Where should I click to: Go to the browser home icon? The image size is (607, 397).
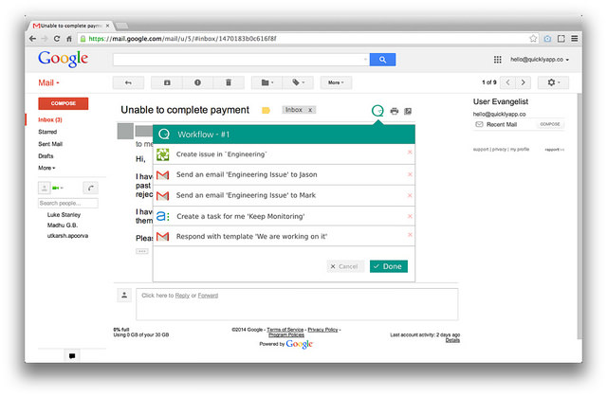(x=69, y=39)
